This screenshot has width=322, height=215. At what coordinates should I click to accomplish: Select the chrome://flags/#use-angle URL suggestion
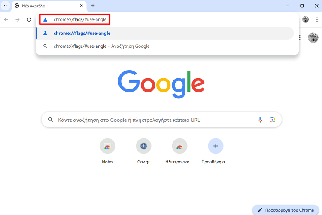(x=165, y=33)
